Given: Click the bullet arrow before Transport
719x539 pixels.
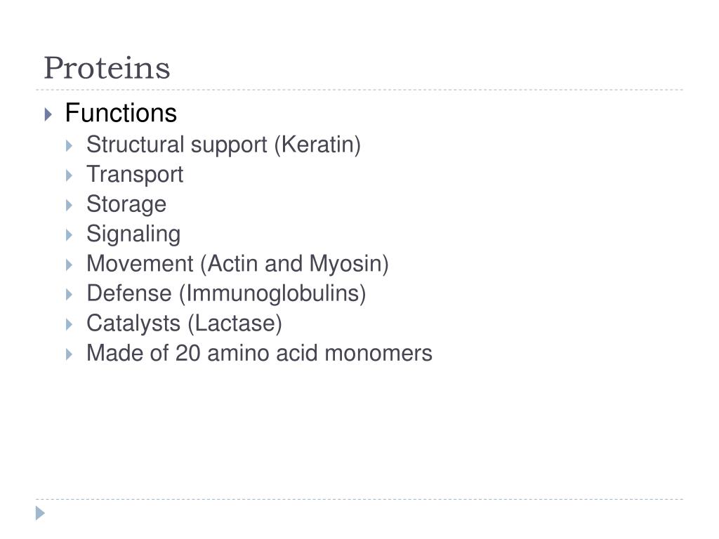Looking at the screenshot, I should coord(70,175).
